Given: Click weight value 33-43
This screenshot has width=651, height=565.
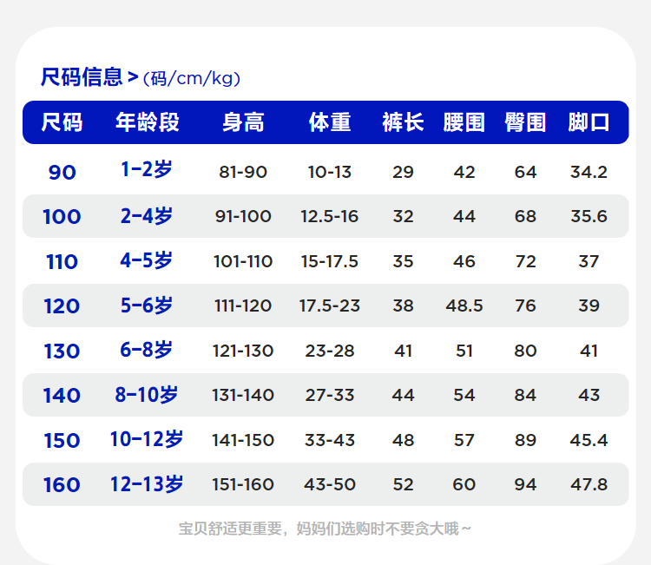Looking at the screenshot, I should [330, 440].
